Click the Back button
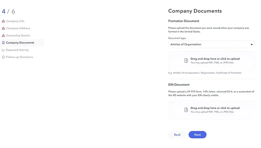 pos(177,135)
